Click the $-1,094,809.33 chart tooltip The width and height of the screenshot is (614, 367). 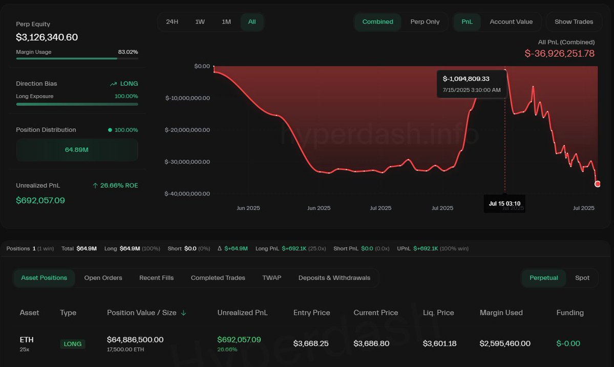click(472, 84)
